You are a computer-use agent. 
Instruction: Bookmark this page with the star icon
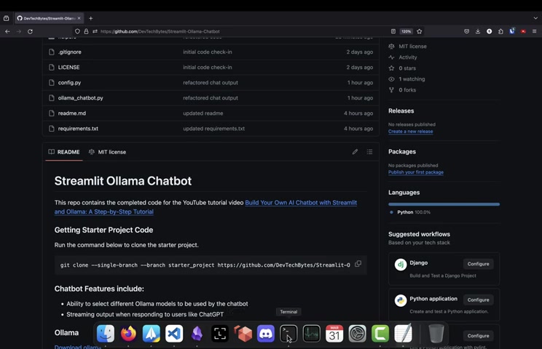[x=420, y=31]
